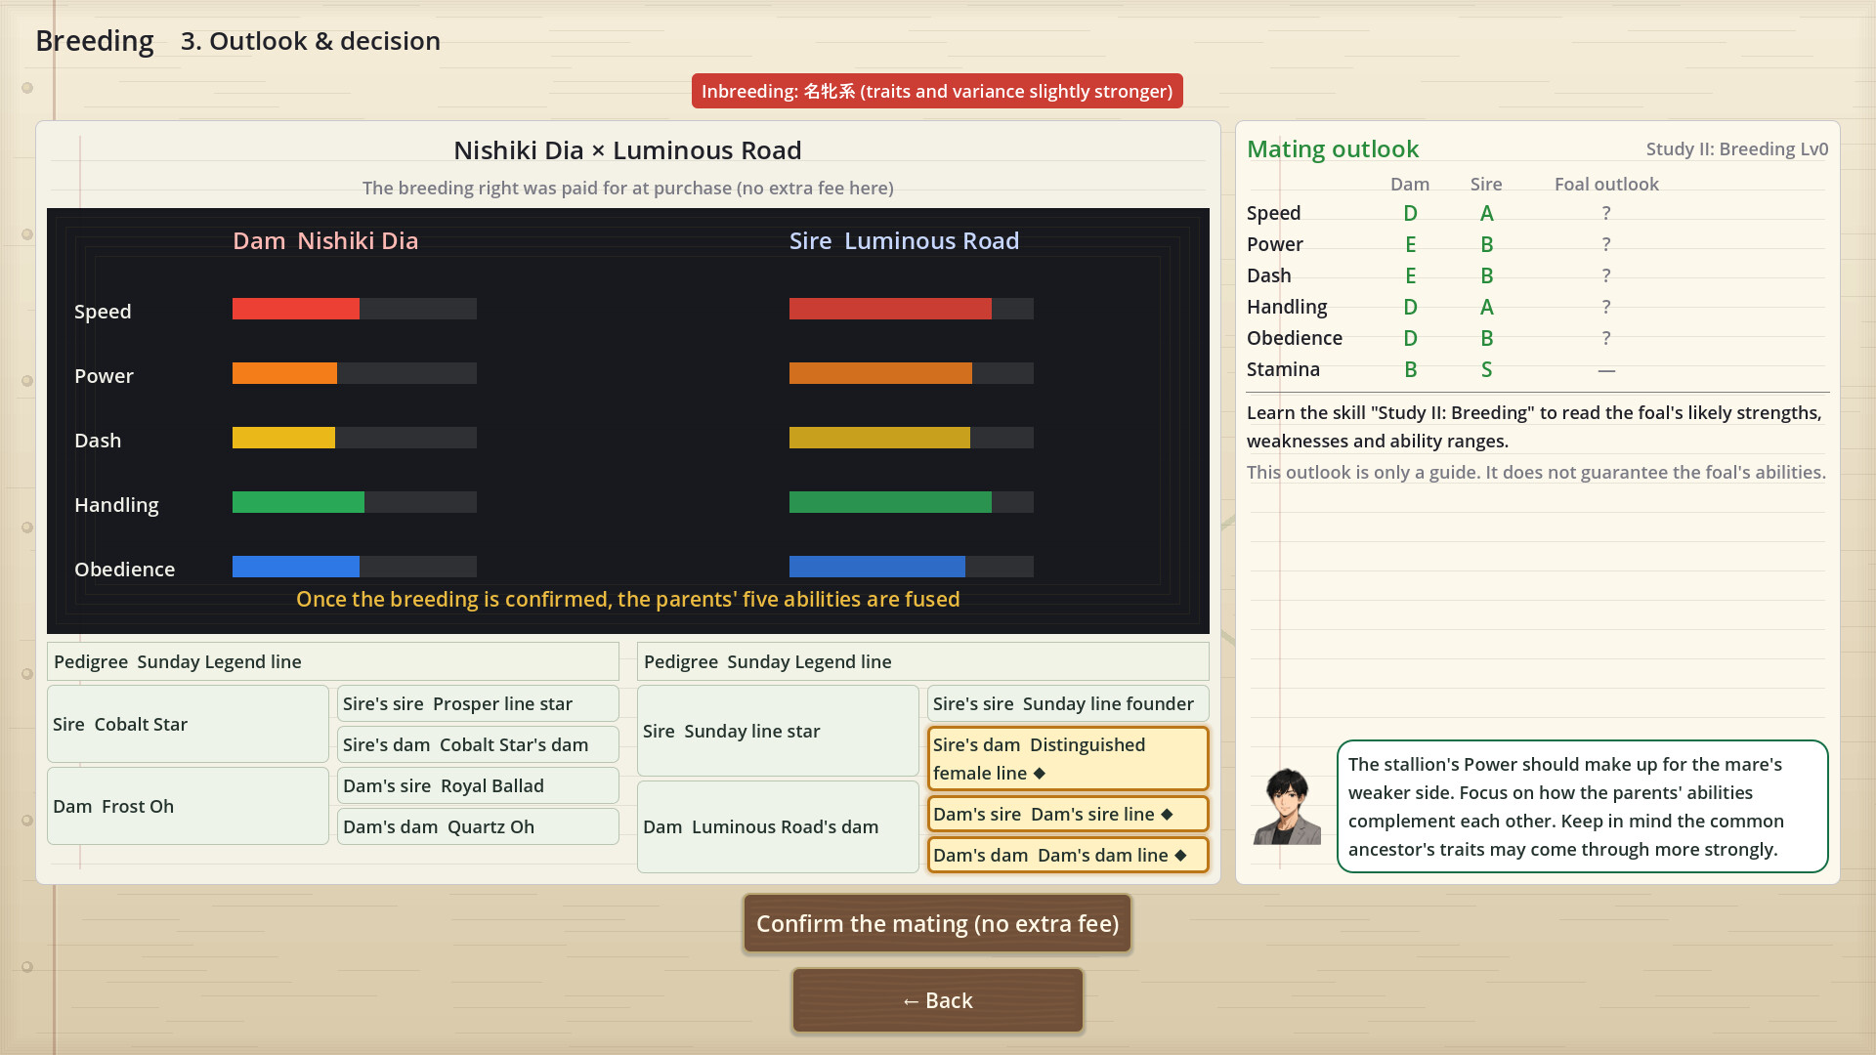Viewport: 1876px width, 1055px height.
Task: Click Study II: Breeding Lv0 label
Action: [1737, 148]
